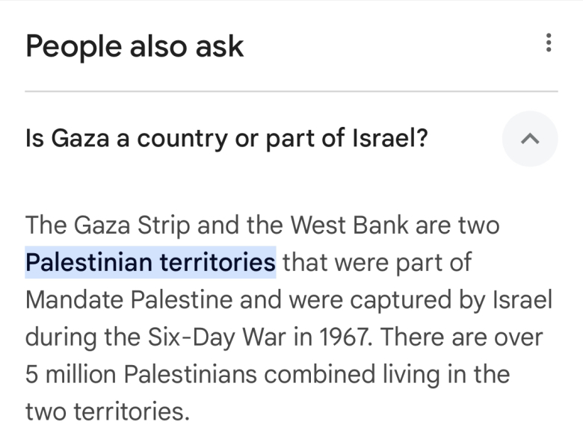Click the 'People also ask' heading
The height and width of the screenshot is (448, 583).
(x=135, y=46)
